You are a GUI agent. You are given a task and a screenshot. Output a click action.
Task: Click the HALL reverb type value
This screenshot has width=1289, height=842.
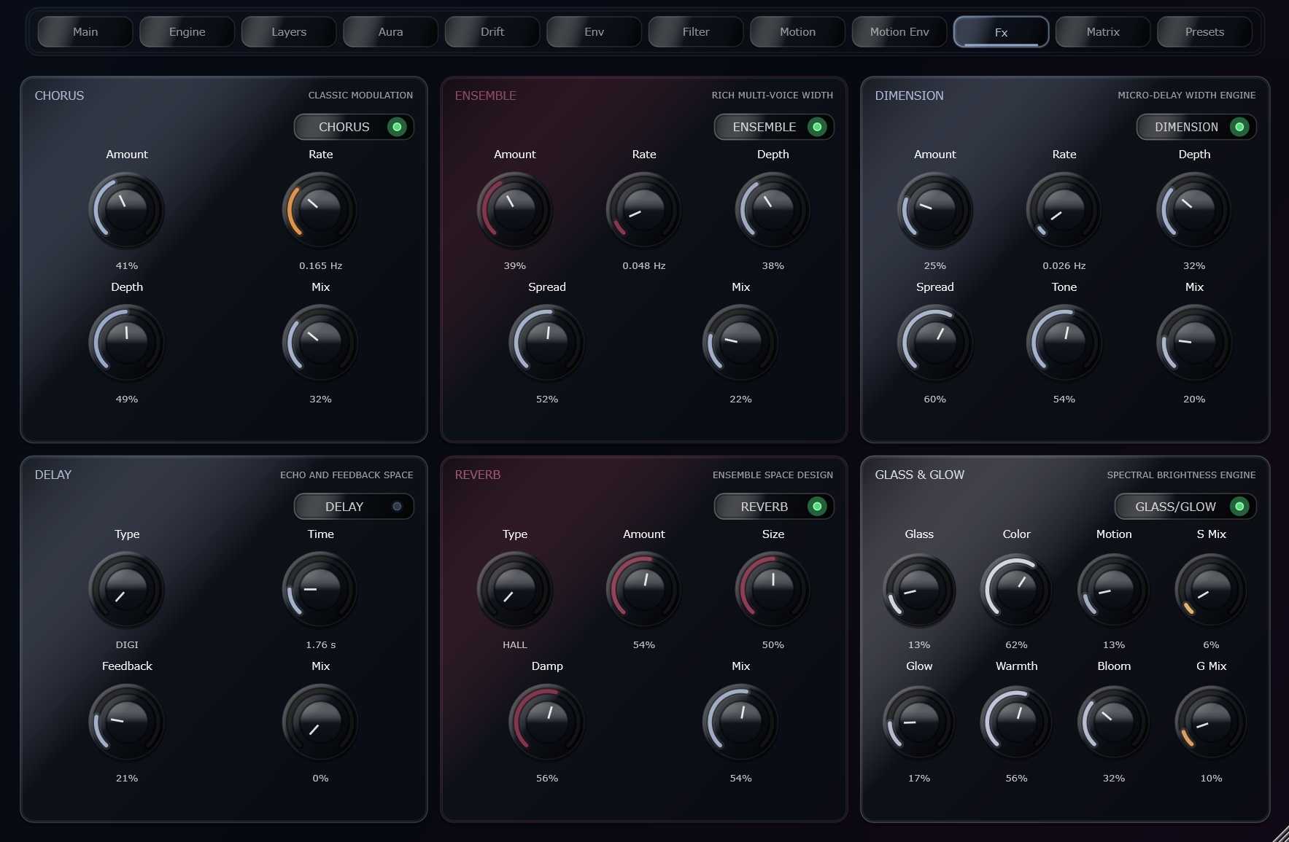point(514,645)
